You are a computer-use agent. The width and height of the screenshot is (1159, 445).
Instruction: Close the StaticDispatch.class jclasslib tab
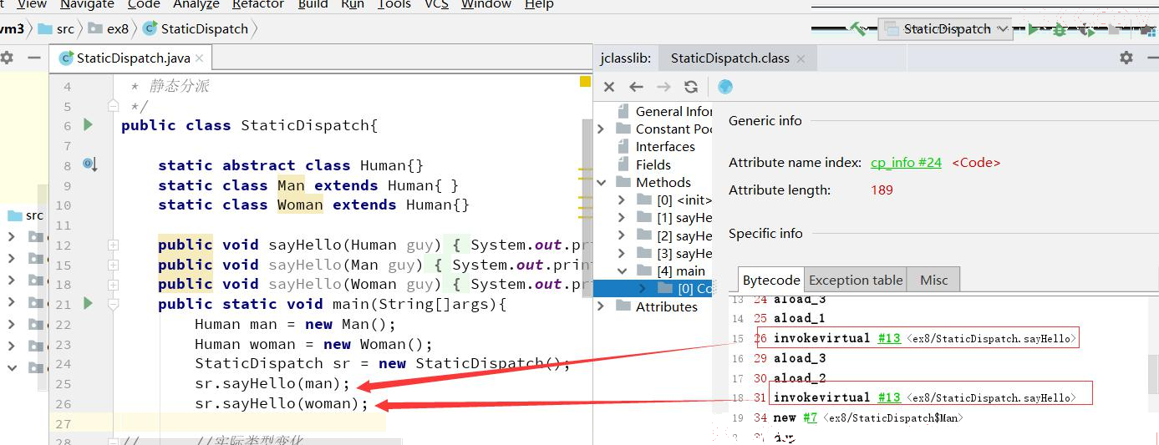pos(801,58)
